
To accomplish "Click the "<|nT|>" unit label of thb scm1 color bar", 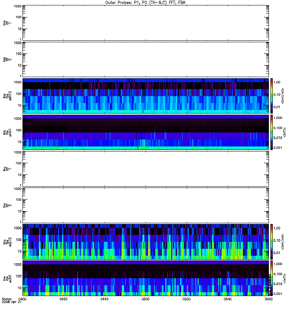I will point(285,132).
